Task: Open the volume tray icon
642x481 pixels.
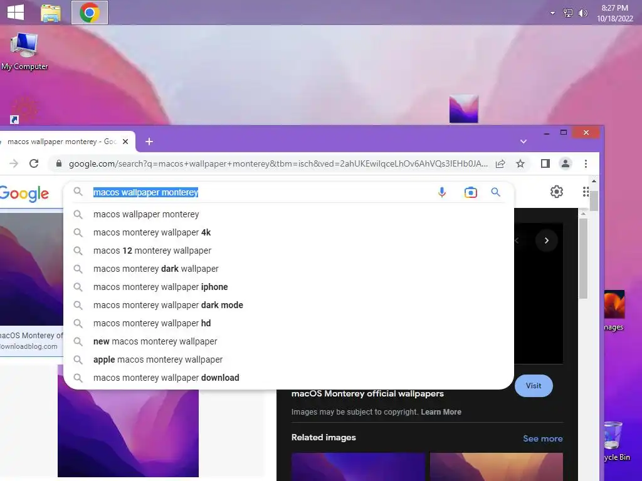Action: [582, 13]
